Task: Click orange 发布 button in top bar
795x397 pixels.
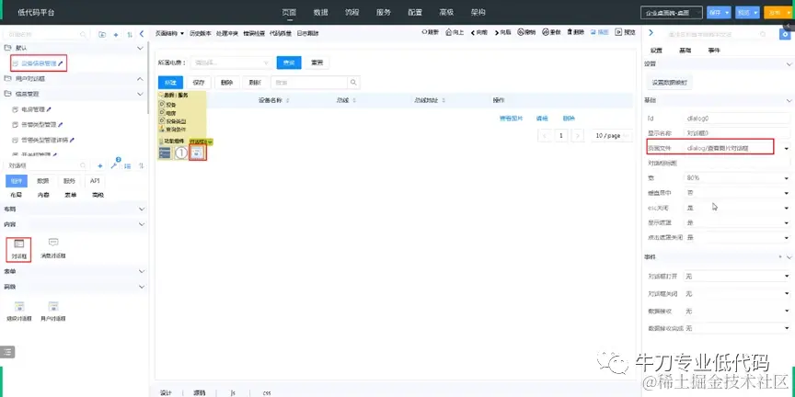Action: point(777,13)
